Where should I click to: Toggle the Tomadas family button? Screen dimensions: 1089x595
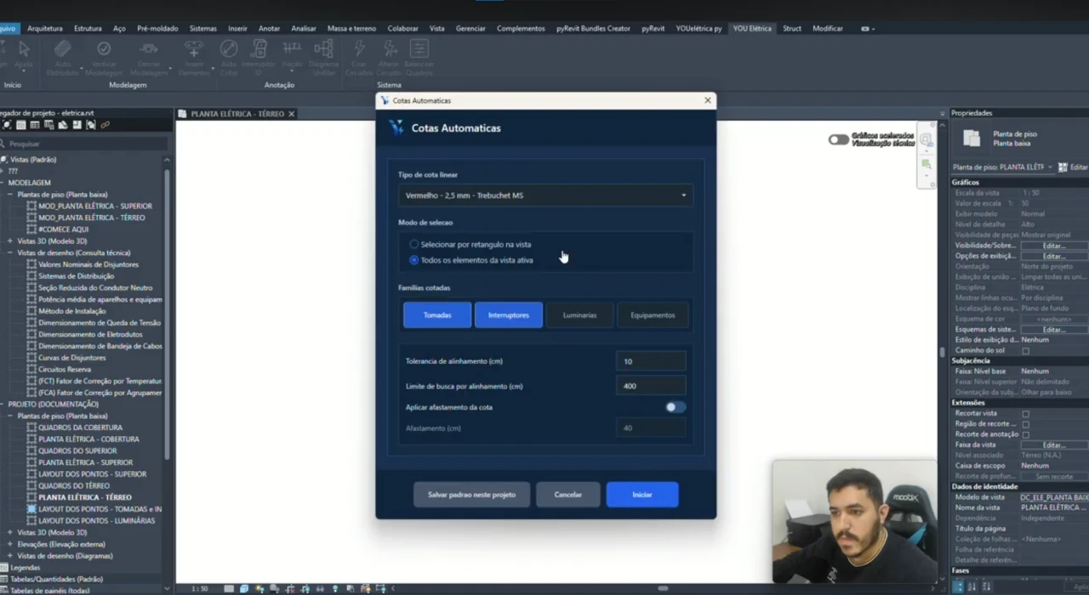point(437,315)
